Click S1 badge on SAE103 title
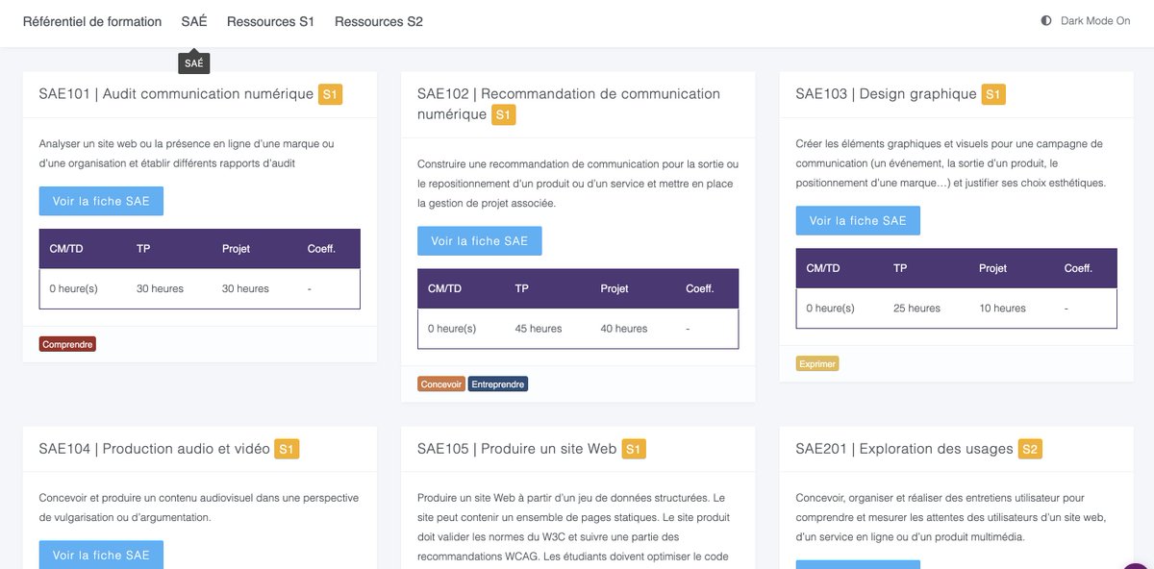The height and width of the screenshot is (569, 1154). tap(993, 94)
